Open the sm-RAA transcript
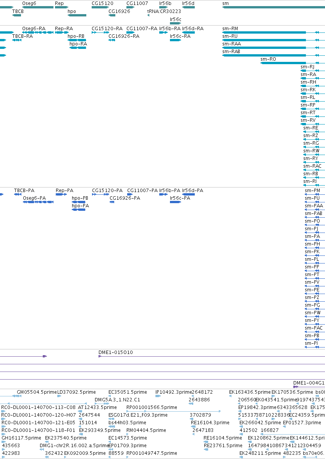Screen dimensions: 325x459 pyautogui.click(x=273, y=48)
